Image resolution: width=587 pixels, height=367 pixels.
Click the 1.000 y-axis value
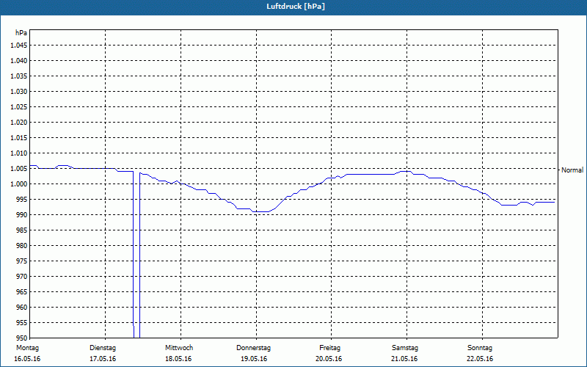[19, 184]
